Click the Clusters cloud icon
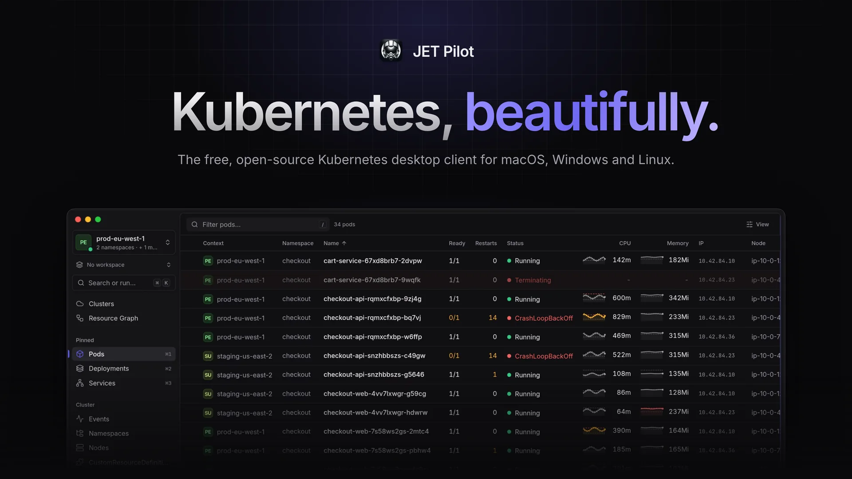852x479 pixels. [x=80, y=304]
